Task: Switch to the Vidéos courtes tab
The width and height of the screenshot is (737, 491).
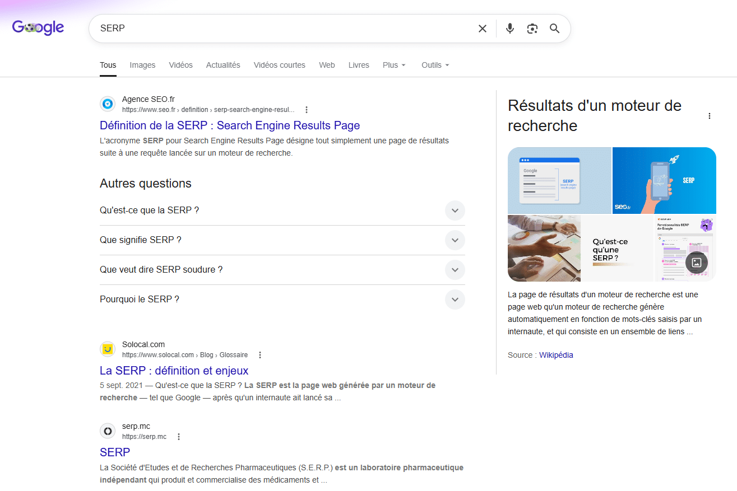Action: [x=280, y=65]
